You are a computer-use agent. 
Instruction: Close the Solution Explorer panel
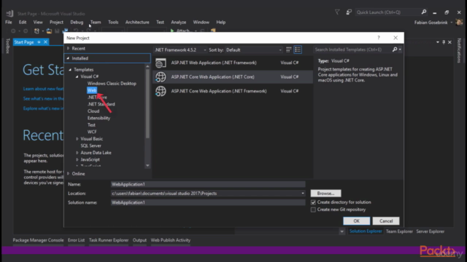point(450,42)
